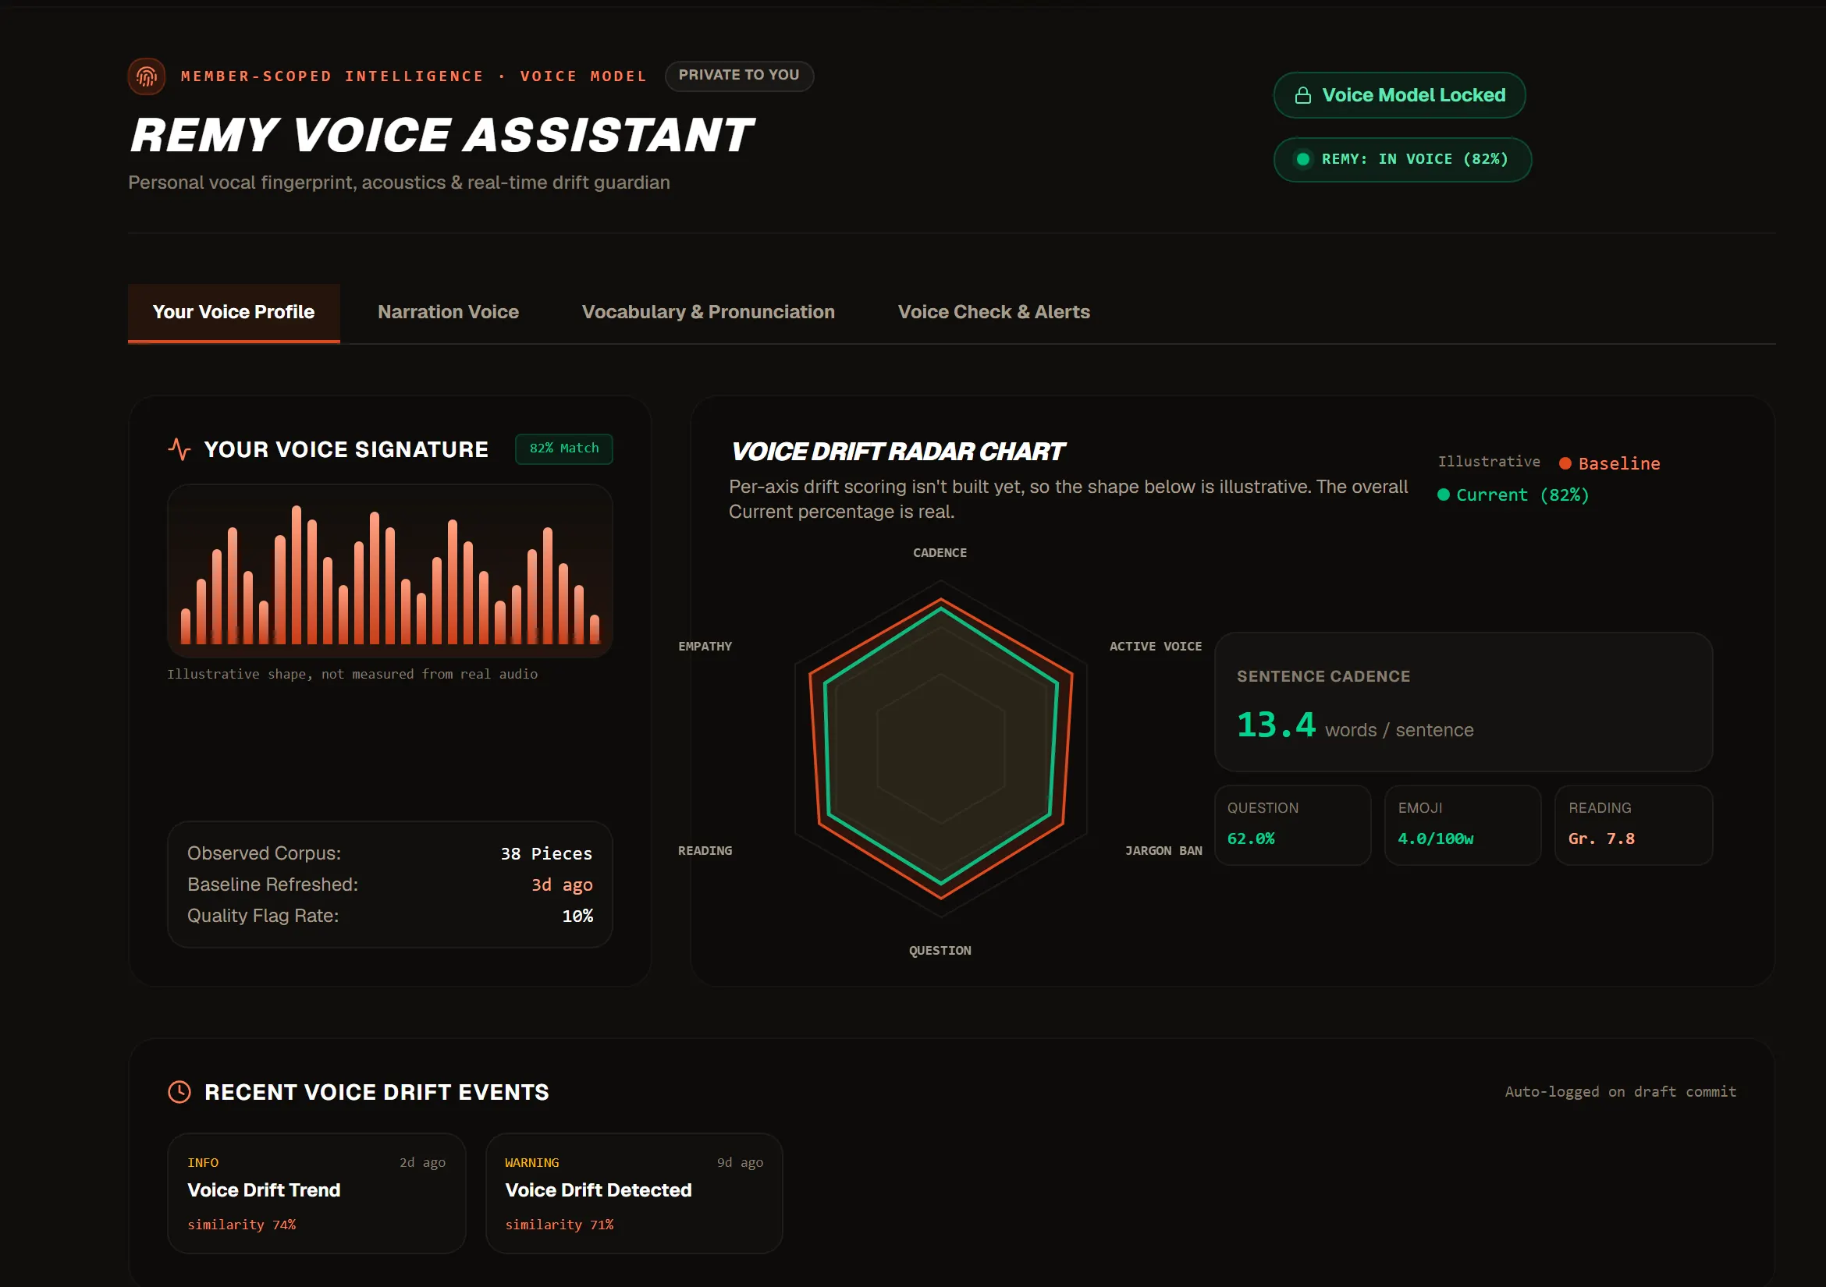Click the 13.4 words per sentence value

click(1277, 725)
